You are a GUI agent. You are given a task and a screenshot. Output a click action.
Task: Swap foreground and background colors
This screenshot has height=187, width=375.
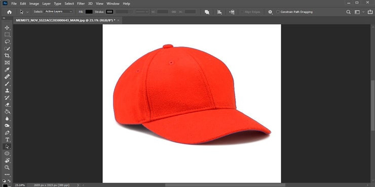click(x=9, y=181)
